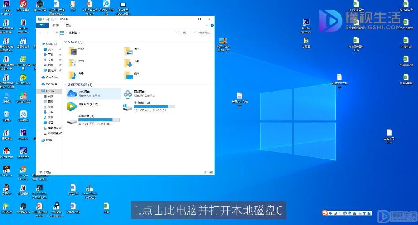This screenshot has width=418, height=225.
Task: Click the Properties icon in title bar
Action: [x=47, y=19]
